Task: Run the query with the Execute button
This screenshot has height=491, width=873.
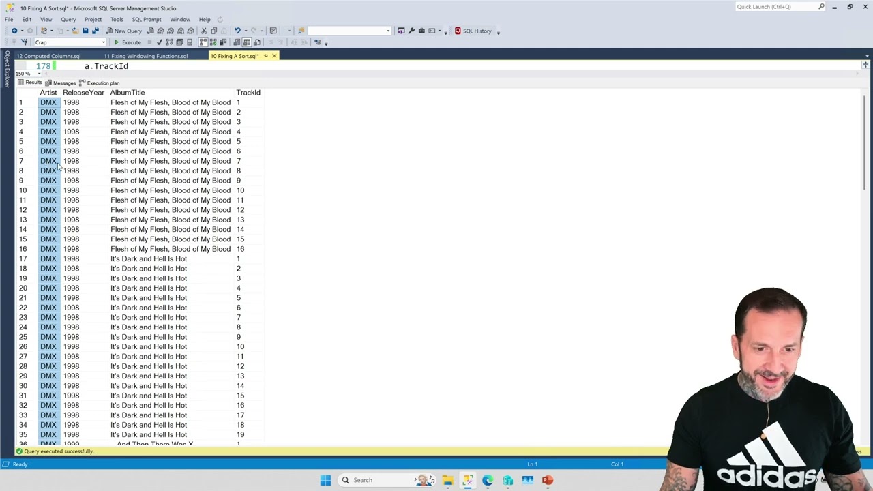Action: [128, 42]
